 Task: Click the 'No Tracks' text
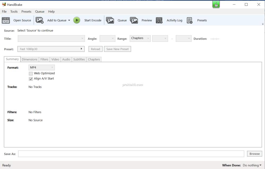pos(35,87)
